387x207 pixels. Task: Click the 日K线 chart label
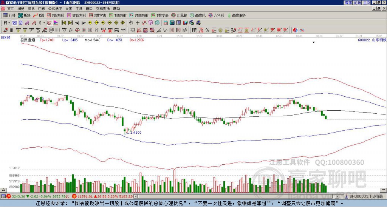tap(5, 38)
